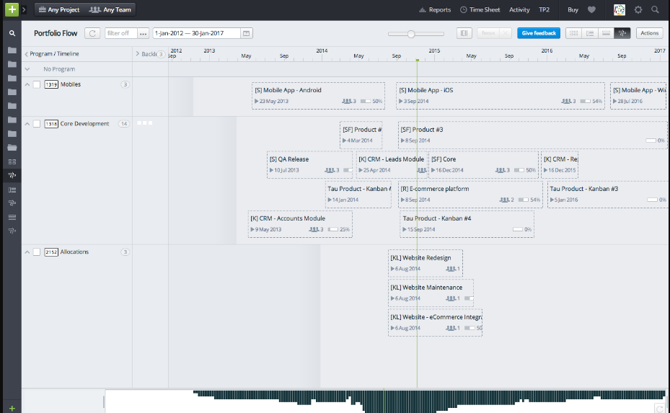This screenshot has width=670, height=413.
Task: Check the Mobiles program checkbox
Action: [x=37, y=85]
